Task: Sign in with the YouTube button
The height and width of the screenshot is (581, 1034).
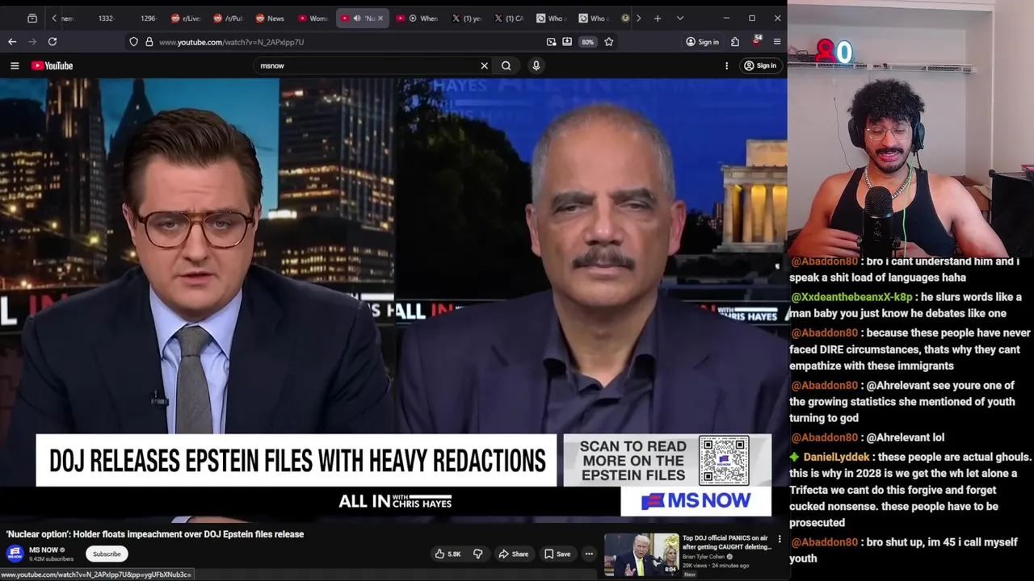Action: pos(760,65)
